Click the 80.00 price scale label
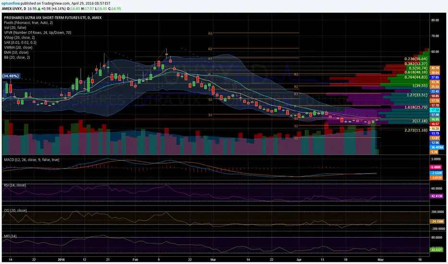The width and height of the screenshot is (448, 264). pos(435,20)
